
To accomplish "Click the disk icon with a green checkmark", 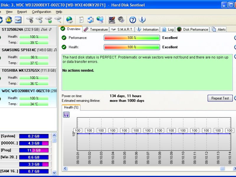I will tap(49, 20).
